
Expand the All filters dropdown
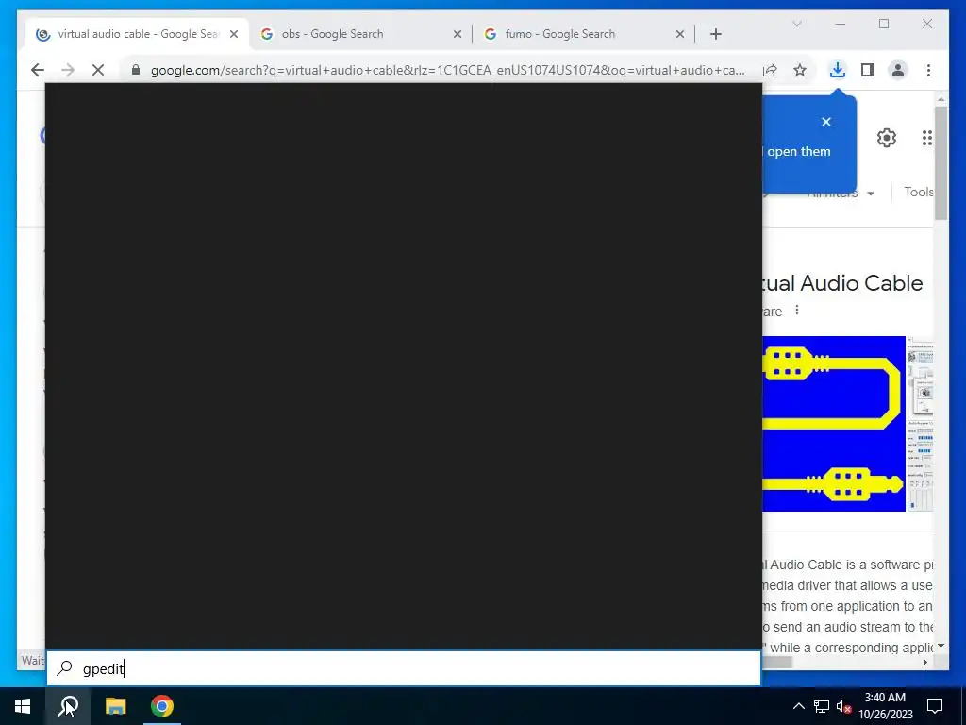[x=841, y=193]
